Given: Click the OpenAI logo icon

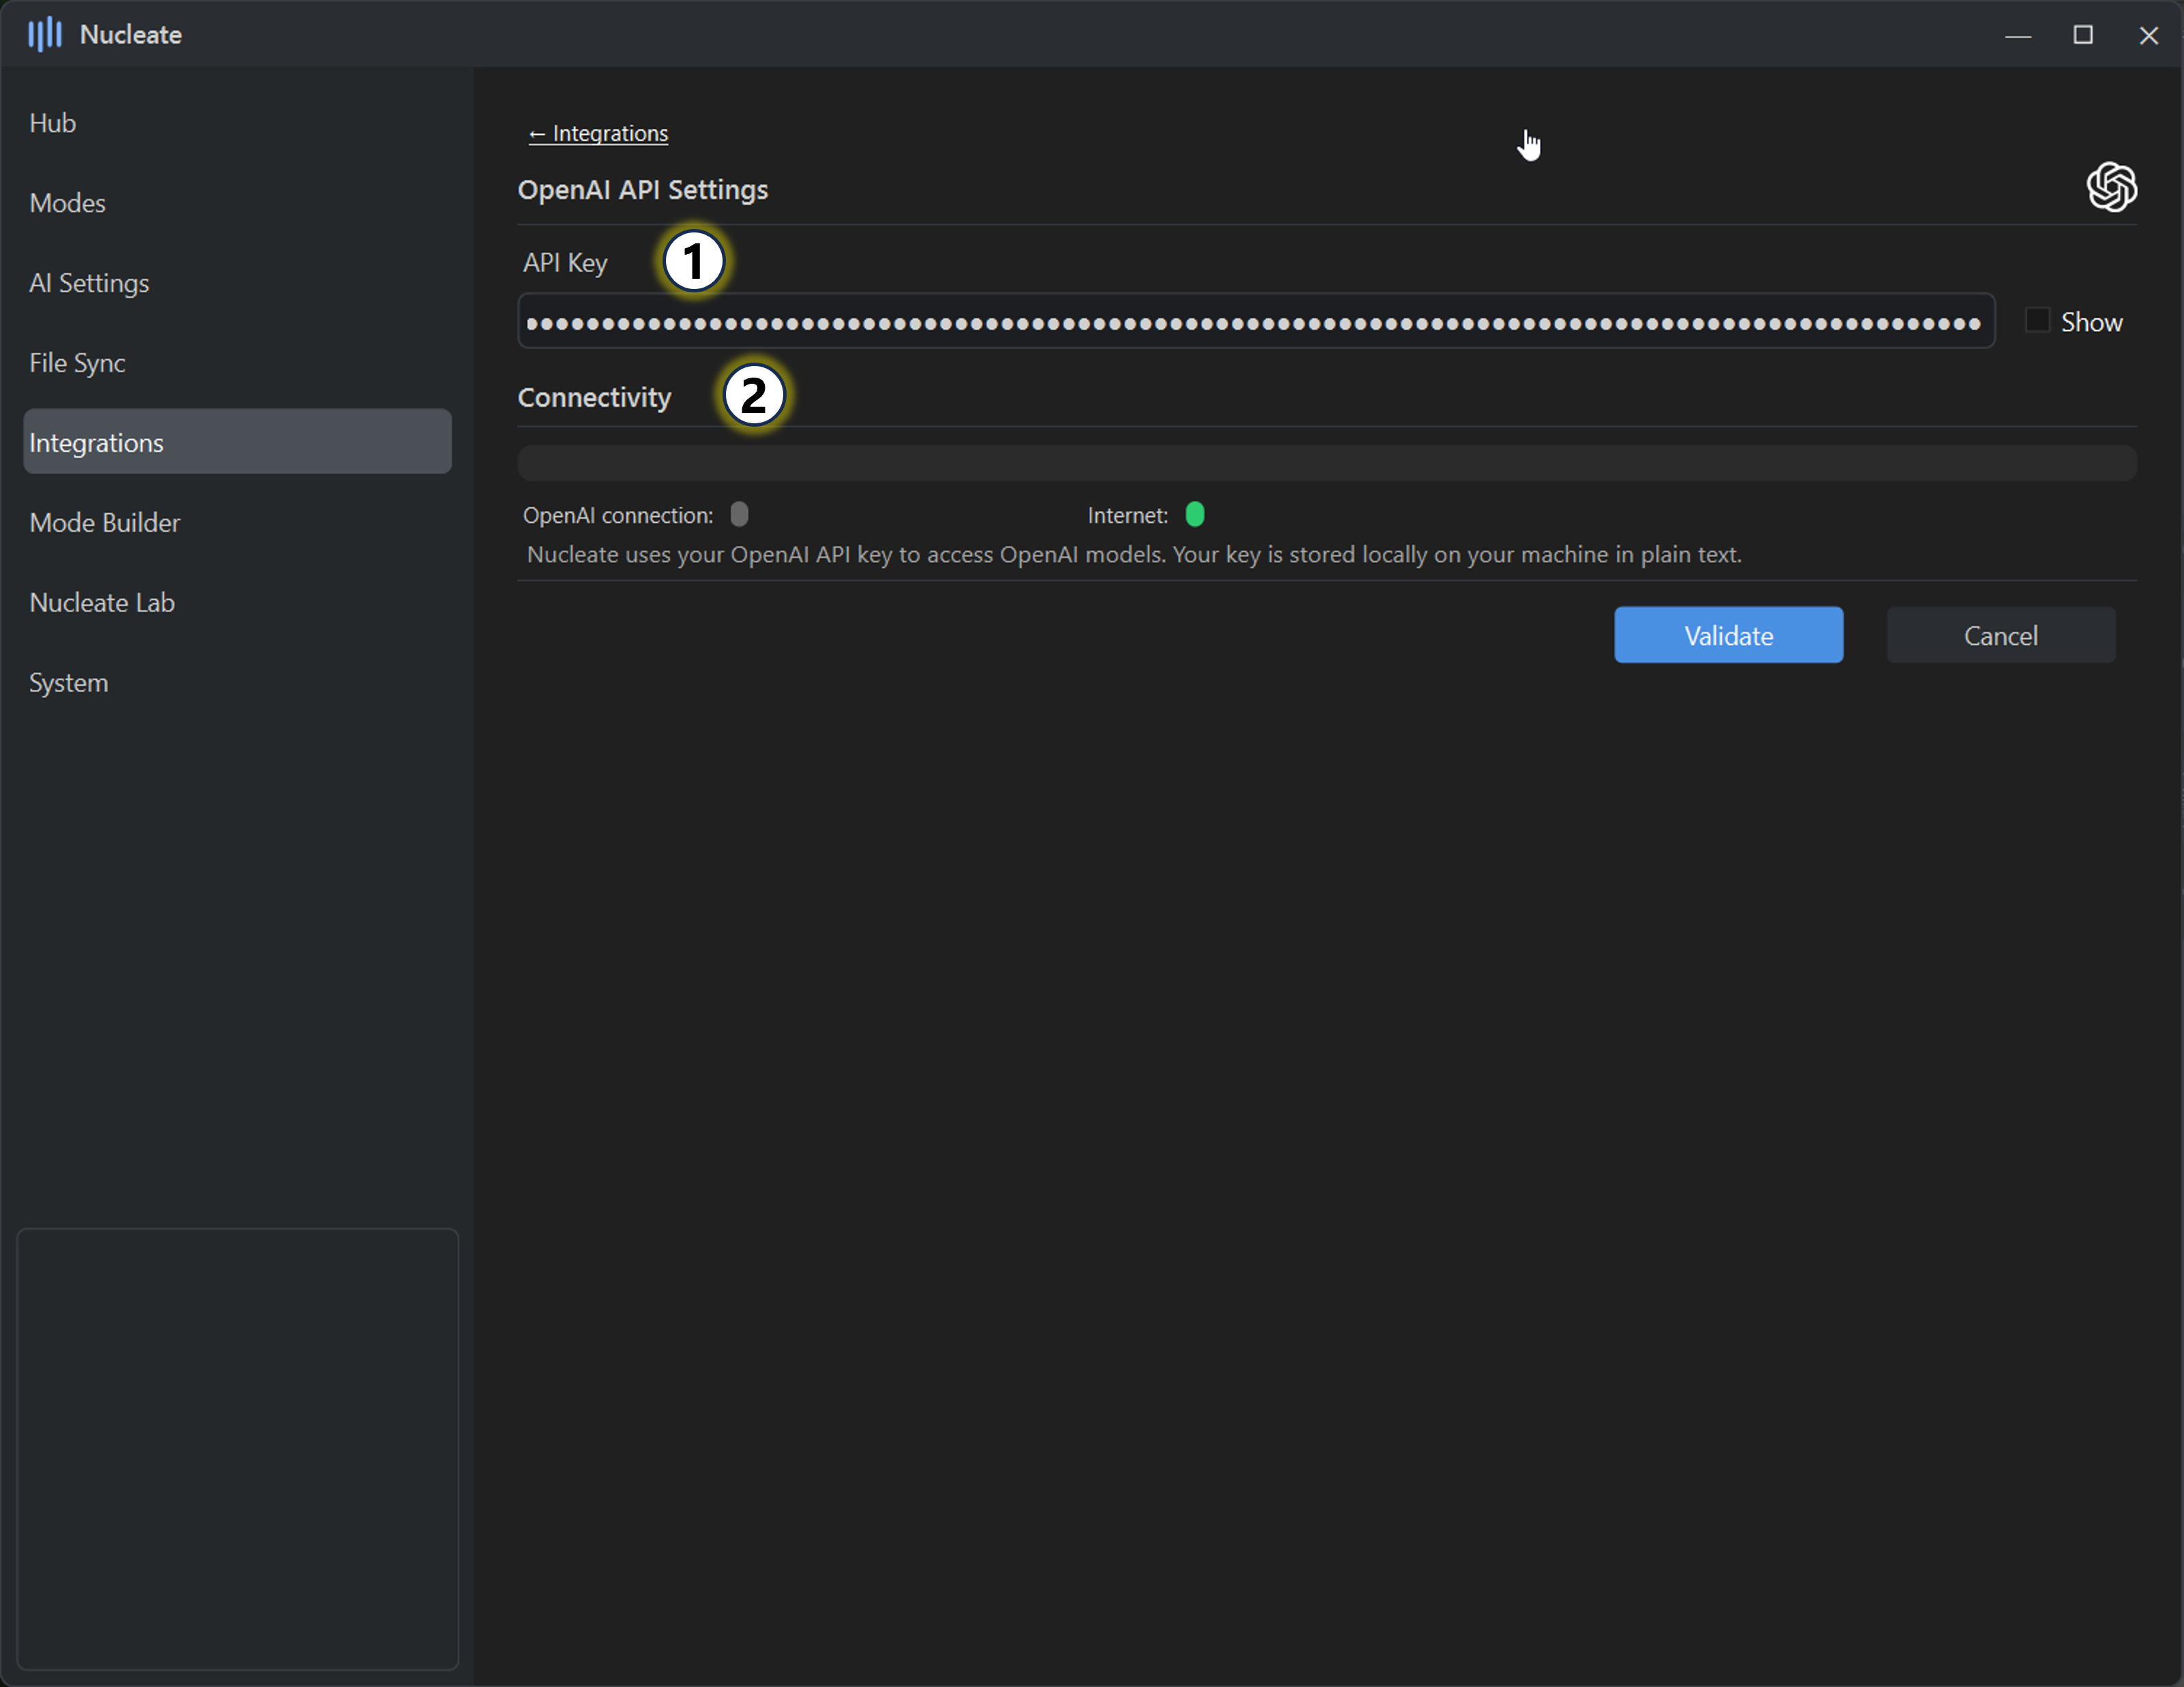Looking at the screenshot, I should tap(2111, 187).
